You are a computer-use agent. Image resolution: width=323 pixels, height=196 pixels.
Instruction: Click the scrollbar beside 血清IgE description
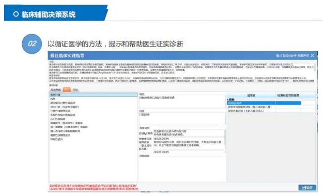click(x=224, y=133)
